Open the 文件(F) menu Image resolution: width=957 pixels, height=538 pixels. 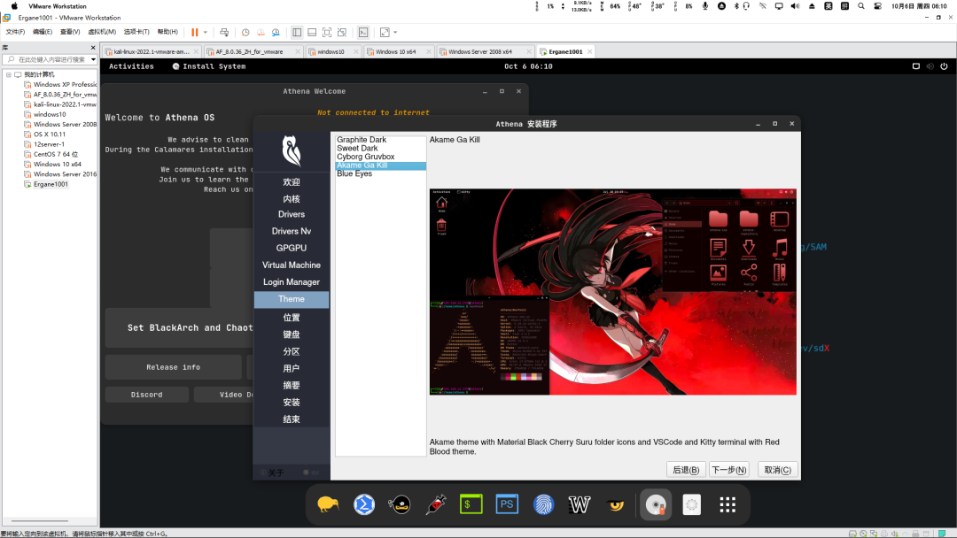point(15,32)
